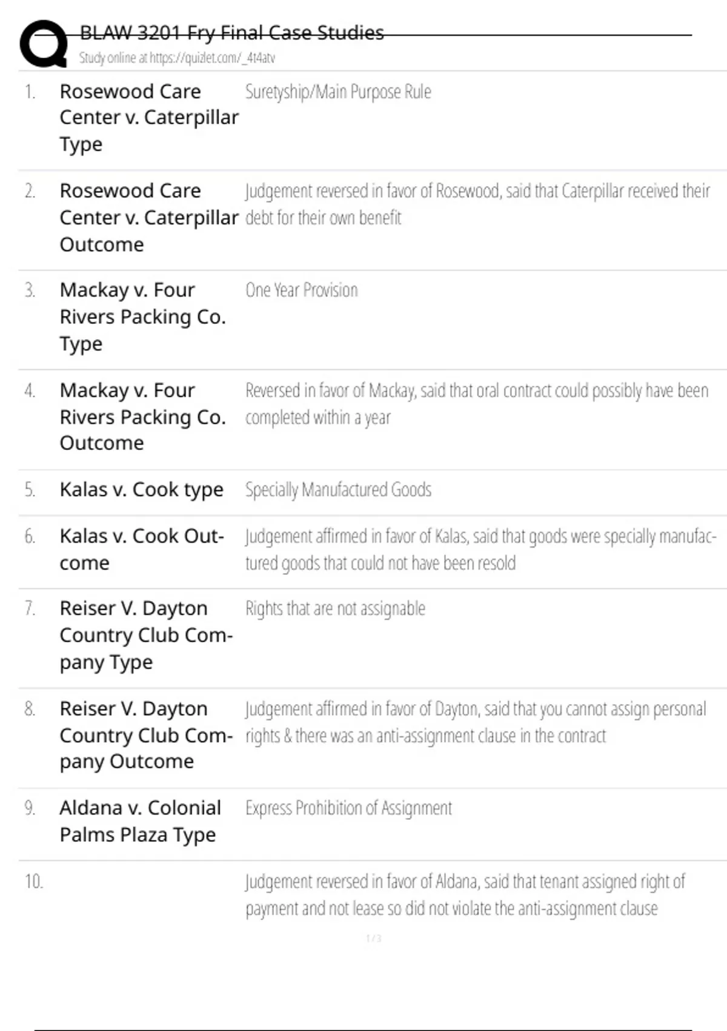Select the One Year Provision definition

301,290
